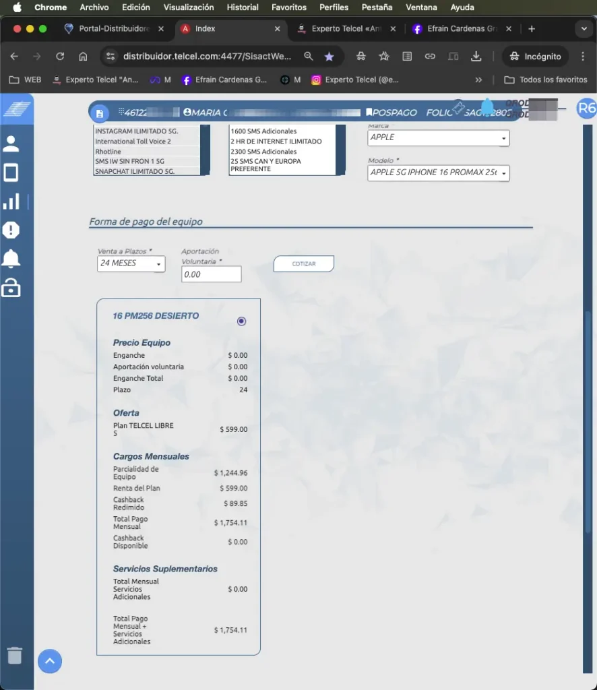Open the Marca dropdown showing APPLE

(438, 137)
